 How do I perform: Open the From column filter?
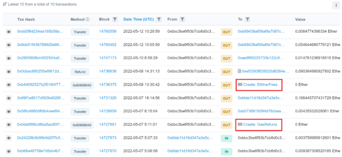(182, 19)
